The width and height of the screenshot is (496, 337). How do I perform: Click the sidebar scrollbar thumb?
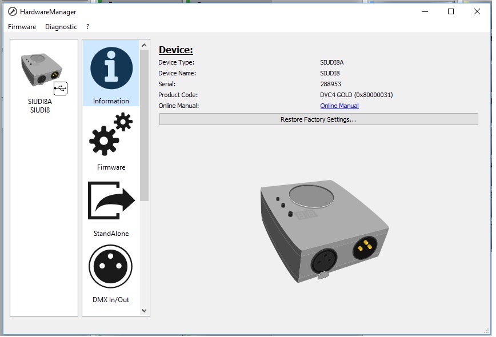pyautogui.click(x=144, y=125)
